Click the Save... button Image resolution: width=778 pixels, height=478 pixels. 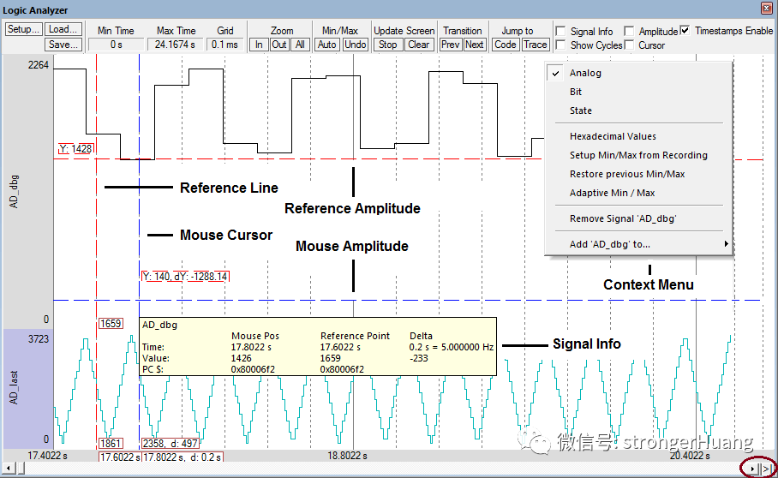pos(63,45)
